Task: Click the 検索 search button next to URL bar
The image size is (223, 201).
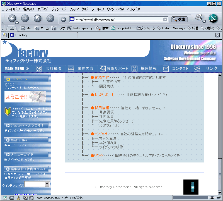Action: [180, 19]
